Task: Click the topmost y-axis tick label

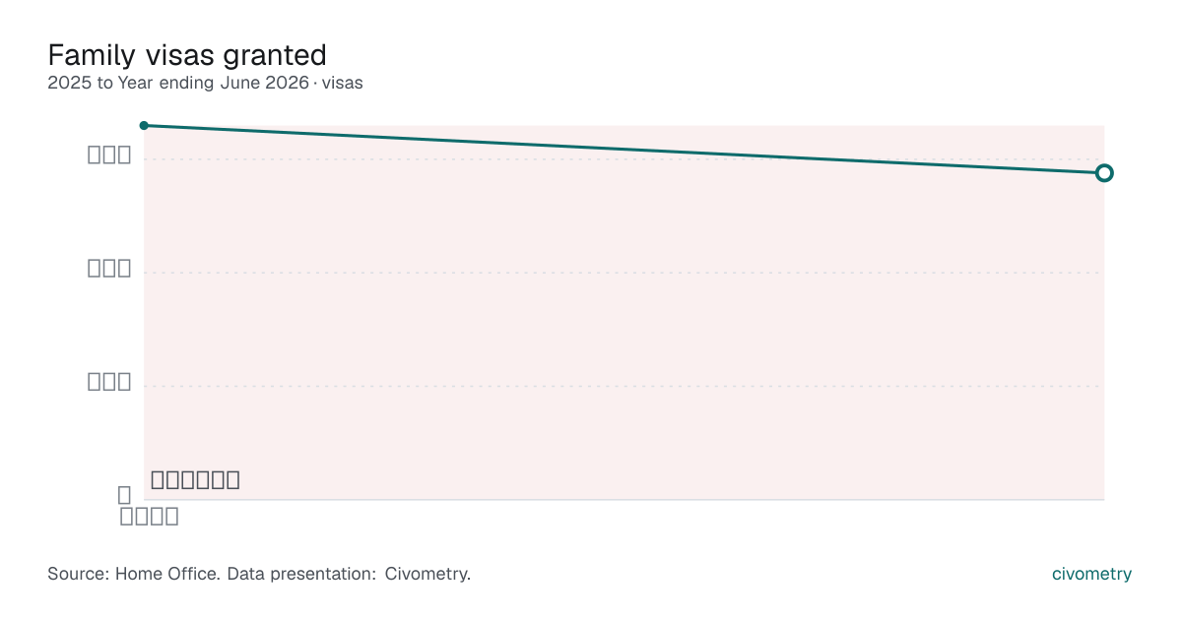Action: coord(109,155)
